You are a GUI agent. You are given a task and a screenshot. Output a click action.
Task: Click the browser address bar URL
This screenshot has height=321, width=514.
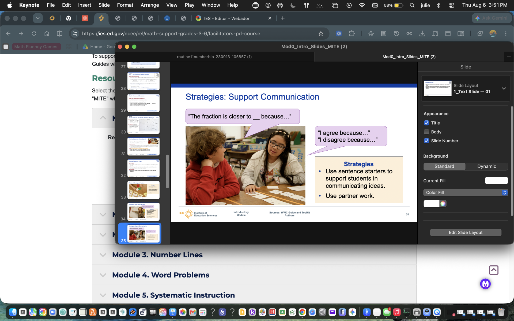[171, 33]
